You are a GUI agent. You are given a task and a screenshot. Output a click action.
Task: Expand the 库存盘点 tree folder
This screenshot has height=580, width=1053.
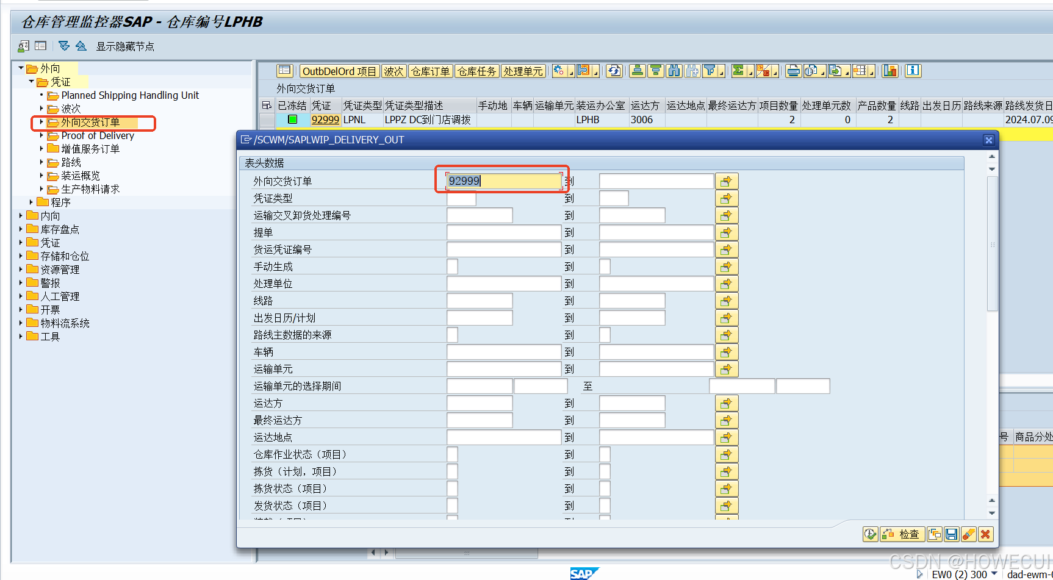pyautogui.click(x=21, y=229)
